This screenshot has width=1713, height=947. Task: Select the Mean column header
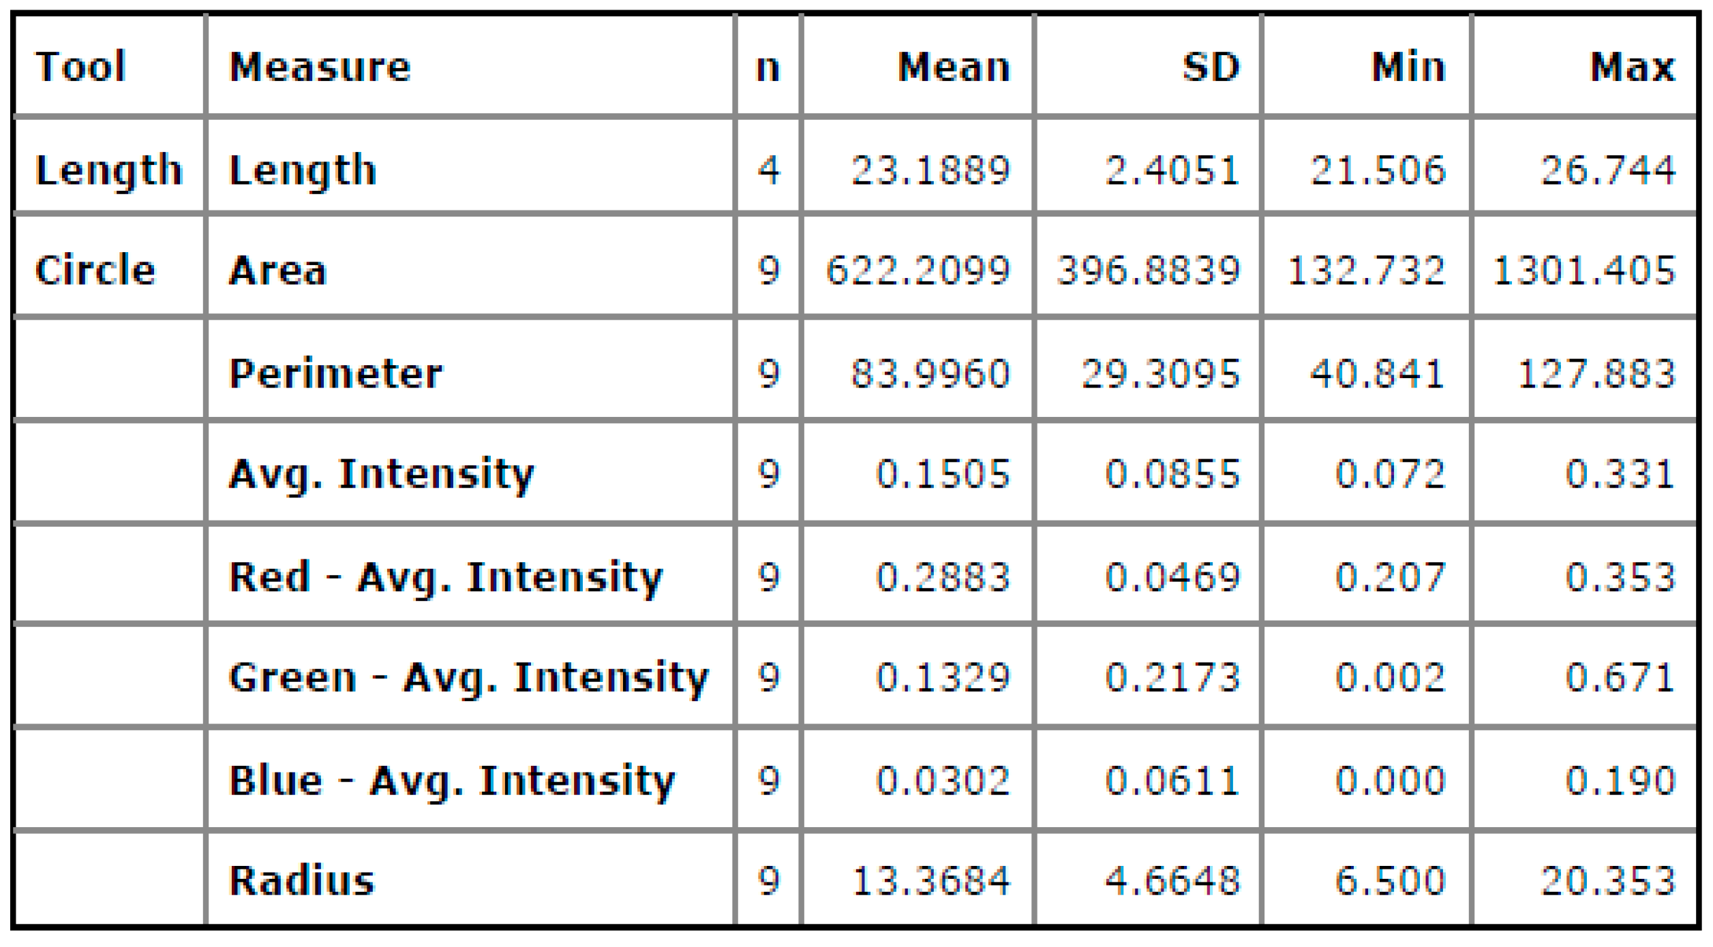pyautogui.click(x=953, y=67)
